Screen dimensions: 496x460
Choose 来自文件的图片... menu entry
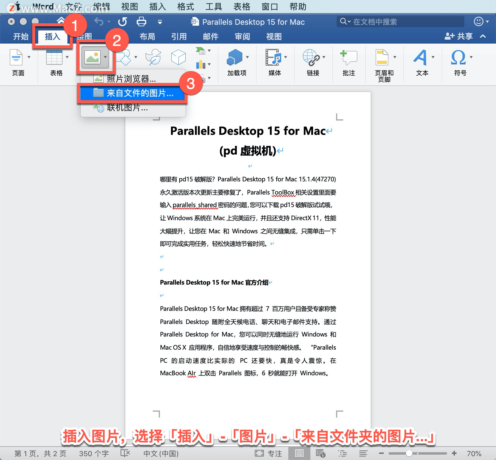(133, 93)
